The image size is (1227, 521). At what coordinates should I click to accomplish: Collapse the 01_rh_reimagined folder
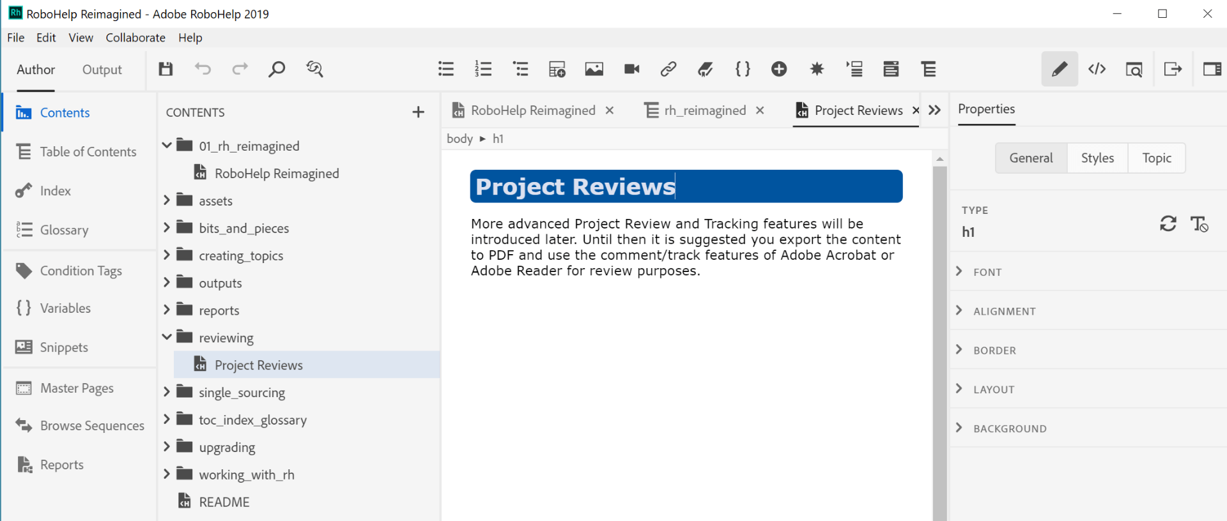point(167,146)
